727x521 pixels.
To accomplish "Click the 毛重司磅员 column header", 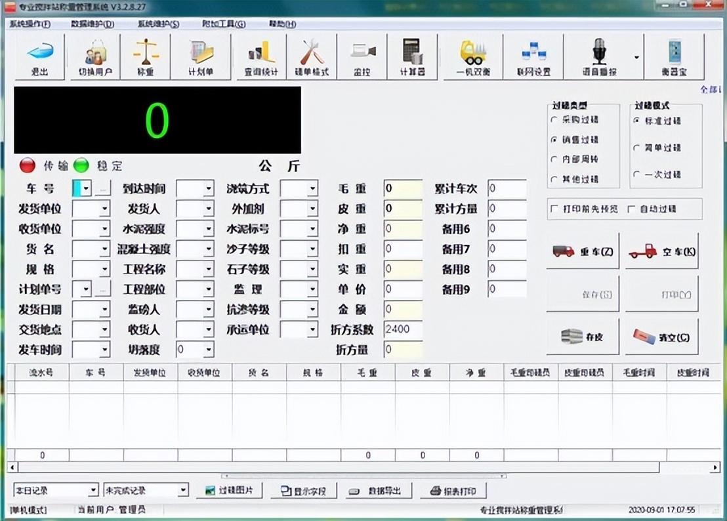I will tap(530, 372).
